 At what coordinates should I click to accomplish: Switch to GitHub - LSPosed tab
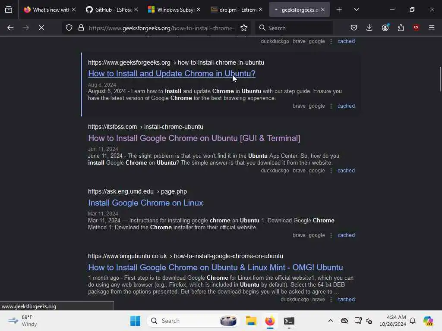point(109,10)
